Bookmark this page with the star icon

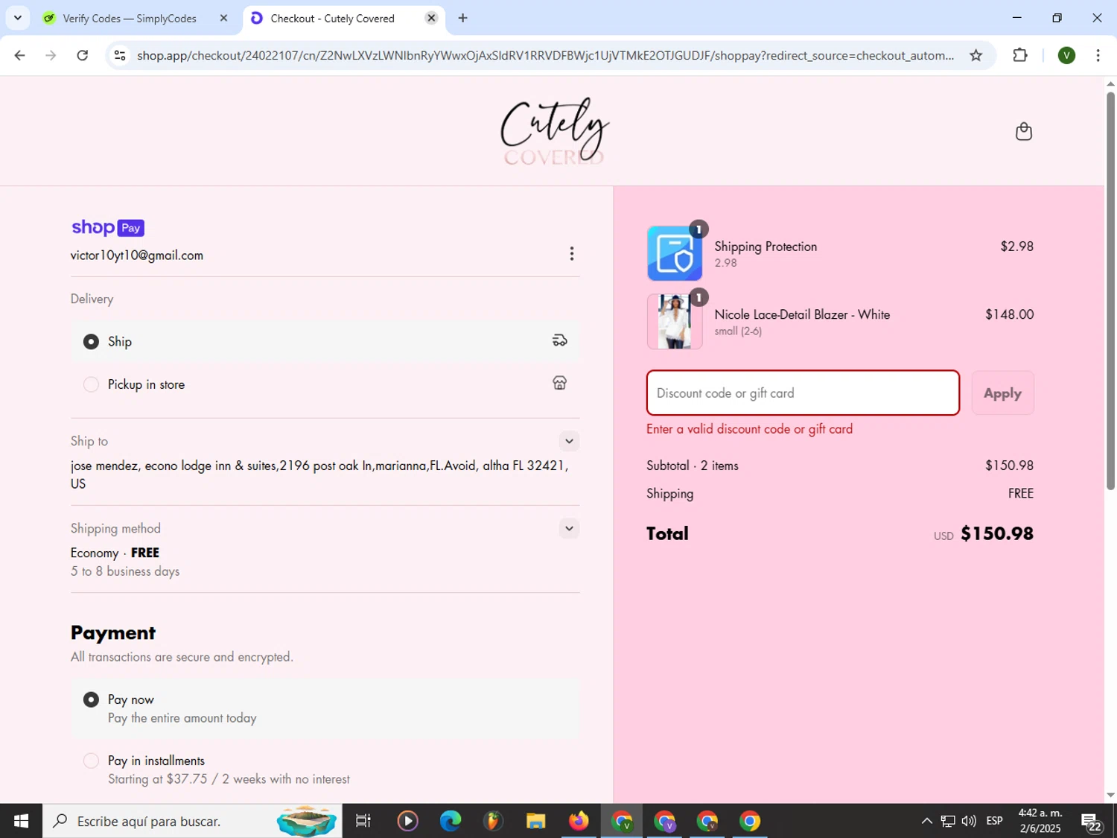[976, 55]
